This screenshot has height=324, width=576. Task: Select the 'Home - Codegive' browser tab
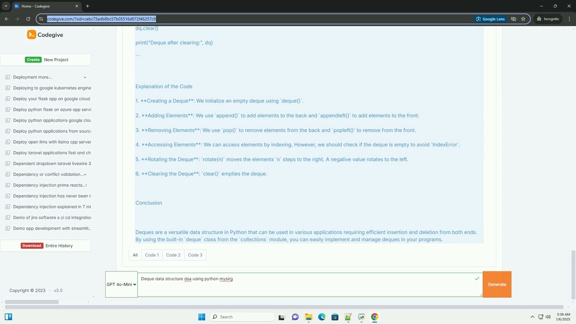click(46, 6)
